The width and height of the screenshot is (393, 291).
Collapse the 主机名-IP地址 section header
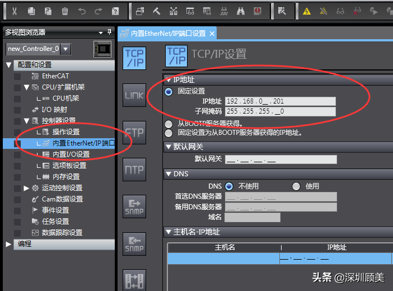[169, 232]
